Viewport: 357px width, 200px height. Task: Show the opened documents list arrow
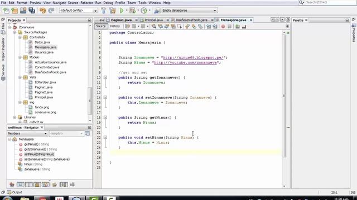(x=282, y=20)
